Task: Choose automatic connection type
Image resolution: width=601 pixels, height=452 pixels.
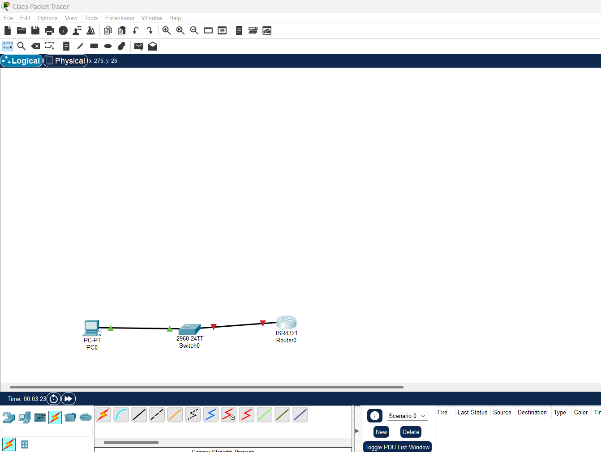Action: tap(103, 415)
